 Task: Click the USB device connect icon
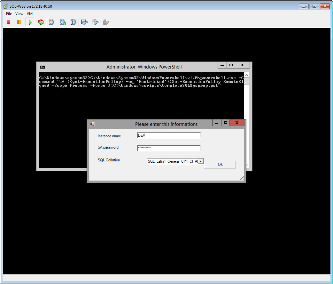(106, 22)
